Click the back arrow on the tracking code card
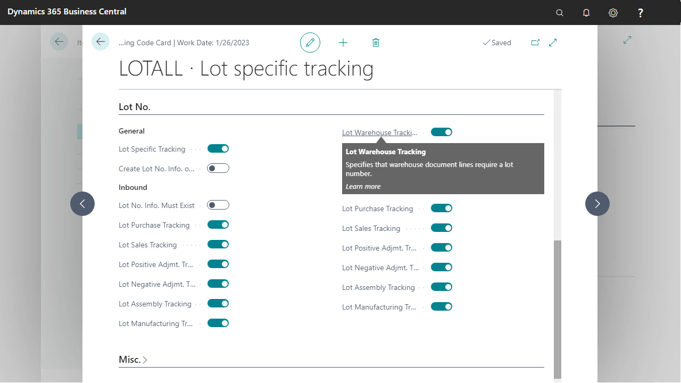The width and height of the screenshot is (681, 383). click(x=101, y=41)
